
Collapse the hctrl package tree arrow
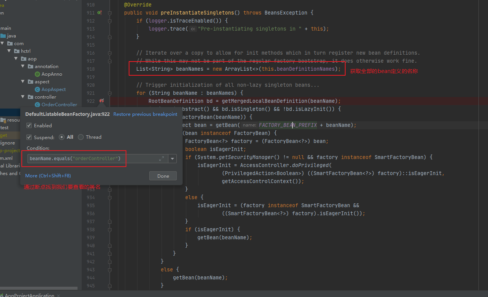tap(9, 51)
